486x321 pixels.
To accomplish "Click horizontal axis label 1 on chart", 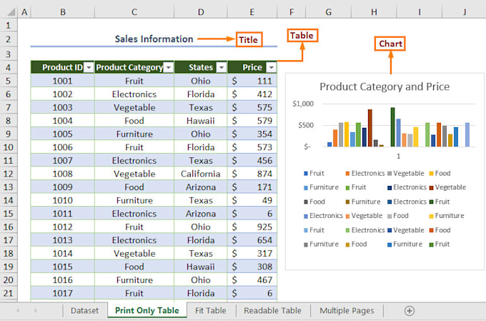I will coord(399,156).
